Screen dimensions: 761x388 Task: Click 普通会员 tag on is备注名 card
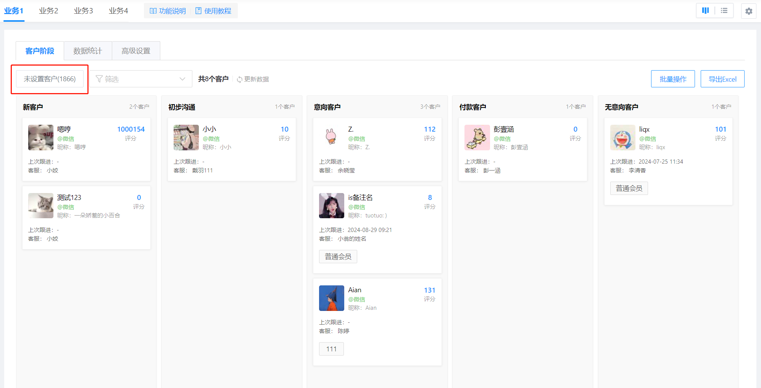pyautogui.click(x=338, y=257)
